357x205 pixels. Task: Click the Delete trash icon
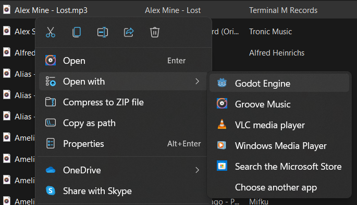155,32
